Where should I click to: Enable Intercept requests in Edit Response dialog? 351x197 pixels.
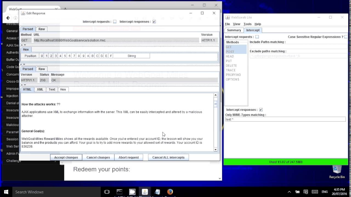coord(115,22)
